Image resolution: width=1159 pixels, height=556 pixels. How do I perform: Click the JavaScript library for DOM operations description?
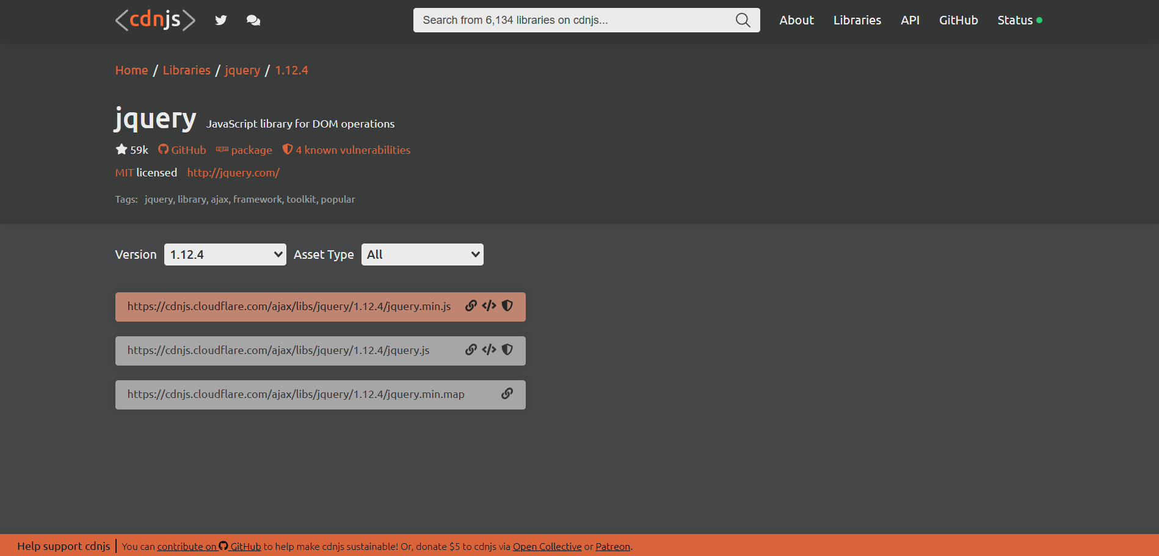tap(300, 124)
